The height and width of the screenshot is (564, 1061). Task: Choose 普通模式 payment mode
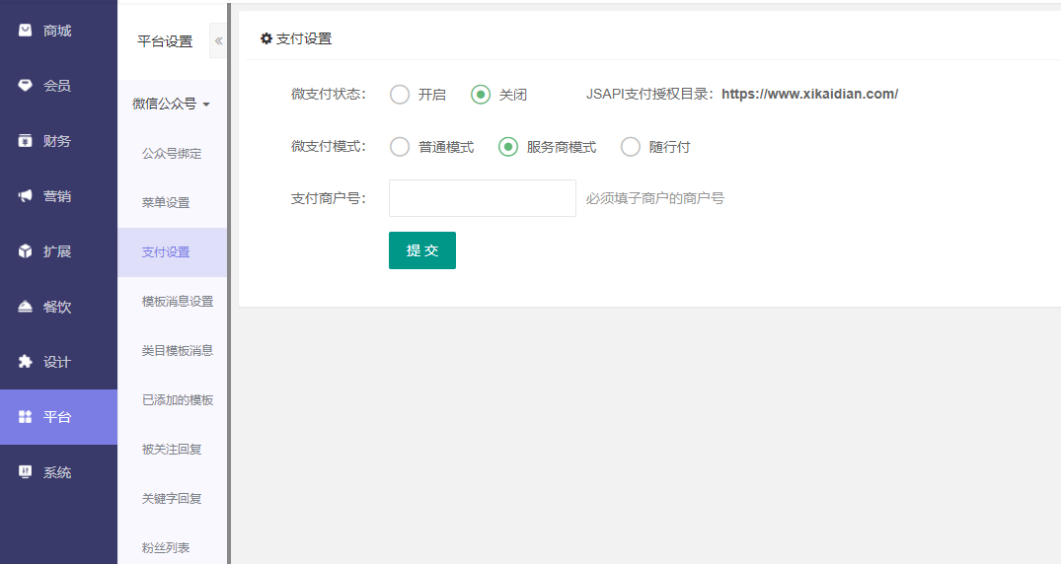click(x=399, y=147)
